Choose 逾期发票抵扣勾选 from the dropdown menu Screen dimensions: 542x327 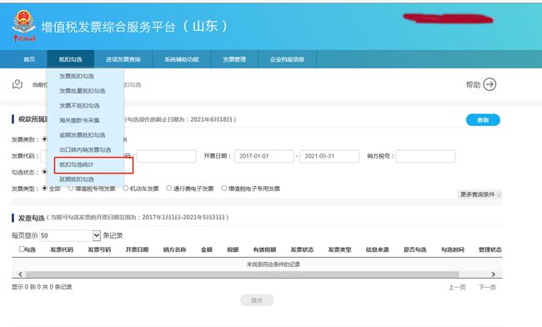coord(83,135)
